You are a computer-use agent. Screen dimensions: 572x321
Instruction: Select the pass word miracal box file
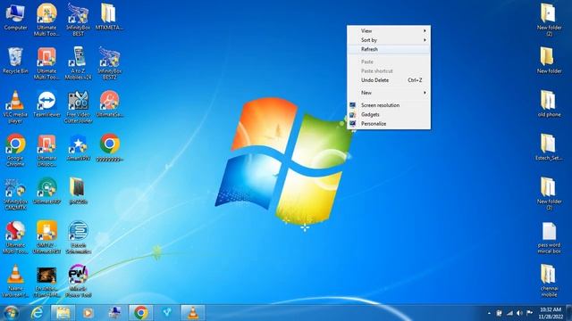(549, 237)
